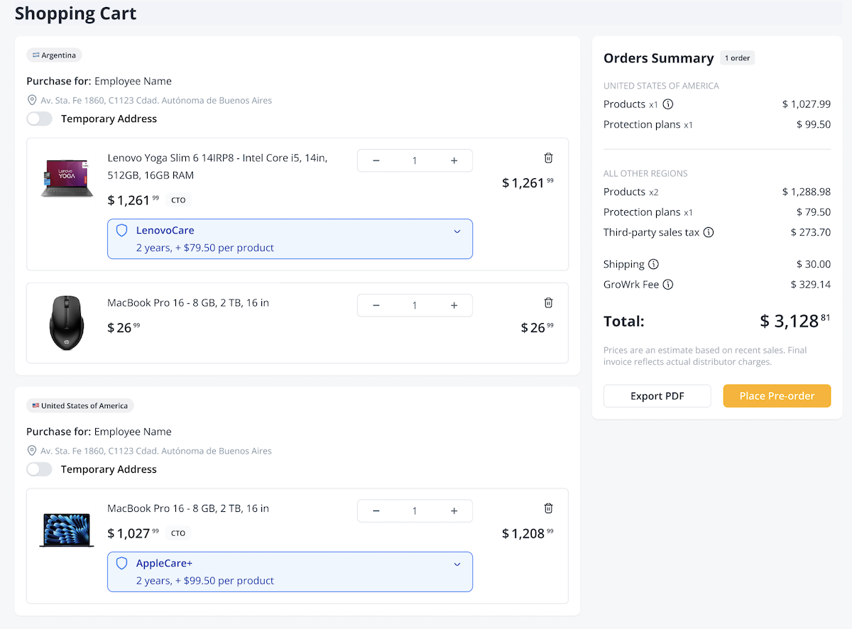This screenshot has height=629, width=852.
Task: Decrease quantity of the $26.99 mouse item
Action: [x=376, y=305]
